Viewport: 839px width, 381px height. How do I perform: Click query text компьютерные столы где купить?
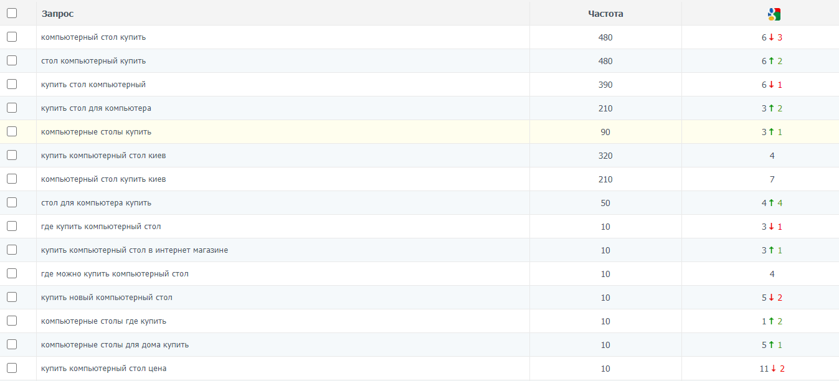[x=103, y=321]
